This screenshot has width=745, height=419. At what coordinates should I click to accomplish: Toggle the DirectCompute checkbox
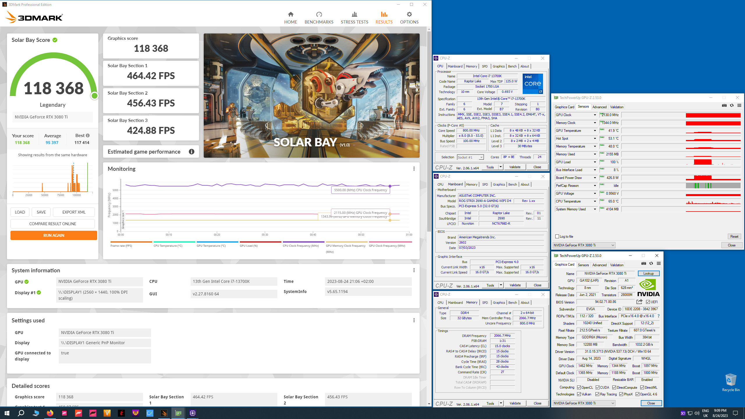[614, 387]
